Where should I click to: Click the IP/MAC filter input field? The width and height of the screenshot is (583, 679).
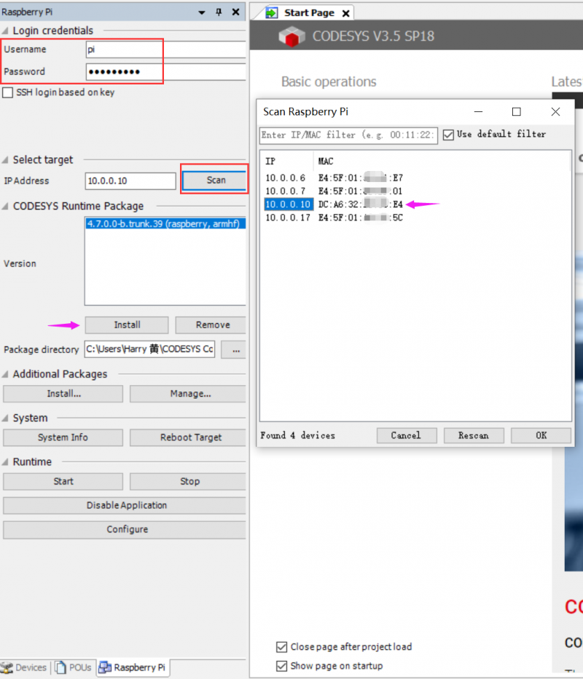(348, 135)
